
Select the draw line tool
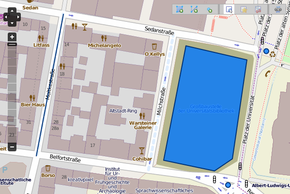coord(194,9)
